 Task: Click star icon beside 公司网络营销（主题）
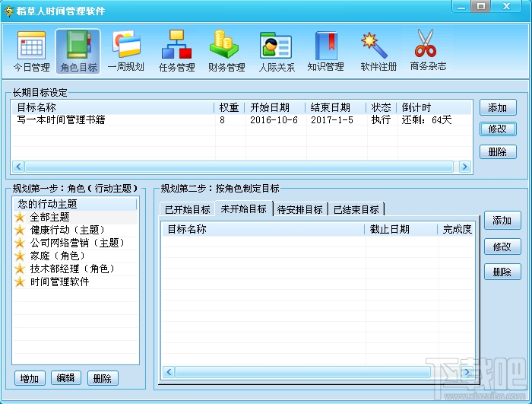(20, 243)
